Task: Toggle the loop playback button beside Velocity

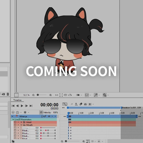Action: [x=41, y=112]
